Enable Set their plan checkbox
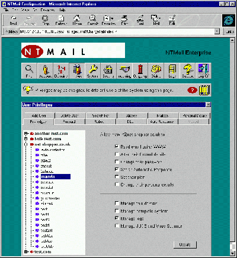 tap(117, 177)
